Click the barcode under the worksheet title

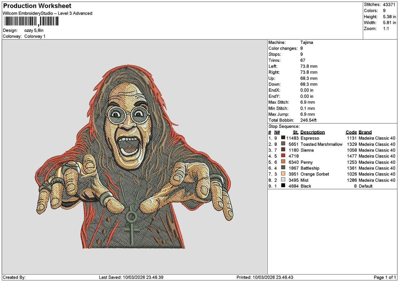pyautogui.click(x=31, y=21)
